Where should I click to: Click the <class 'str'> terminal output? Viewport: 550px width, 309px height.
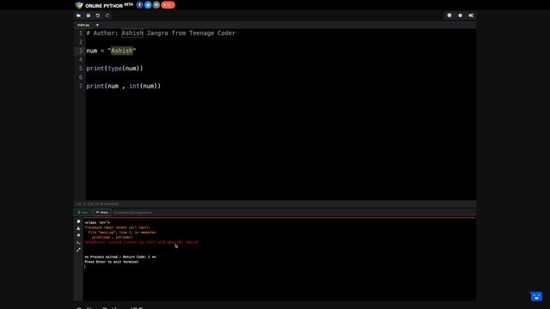97,222
